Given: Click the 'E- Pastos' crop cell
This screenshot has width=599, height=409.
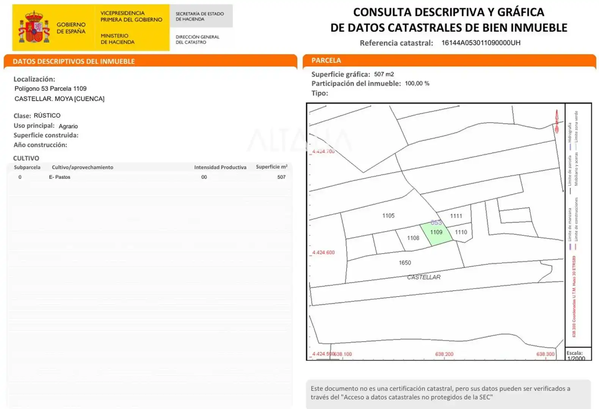Looking at the screenshot, I should coord(60,177).
